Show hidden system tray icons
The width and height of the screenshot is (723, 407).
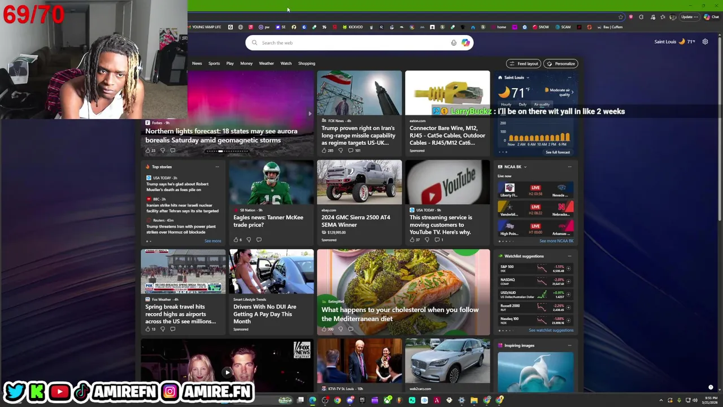click(661, 400)
